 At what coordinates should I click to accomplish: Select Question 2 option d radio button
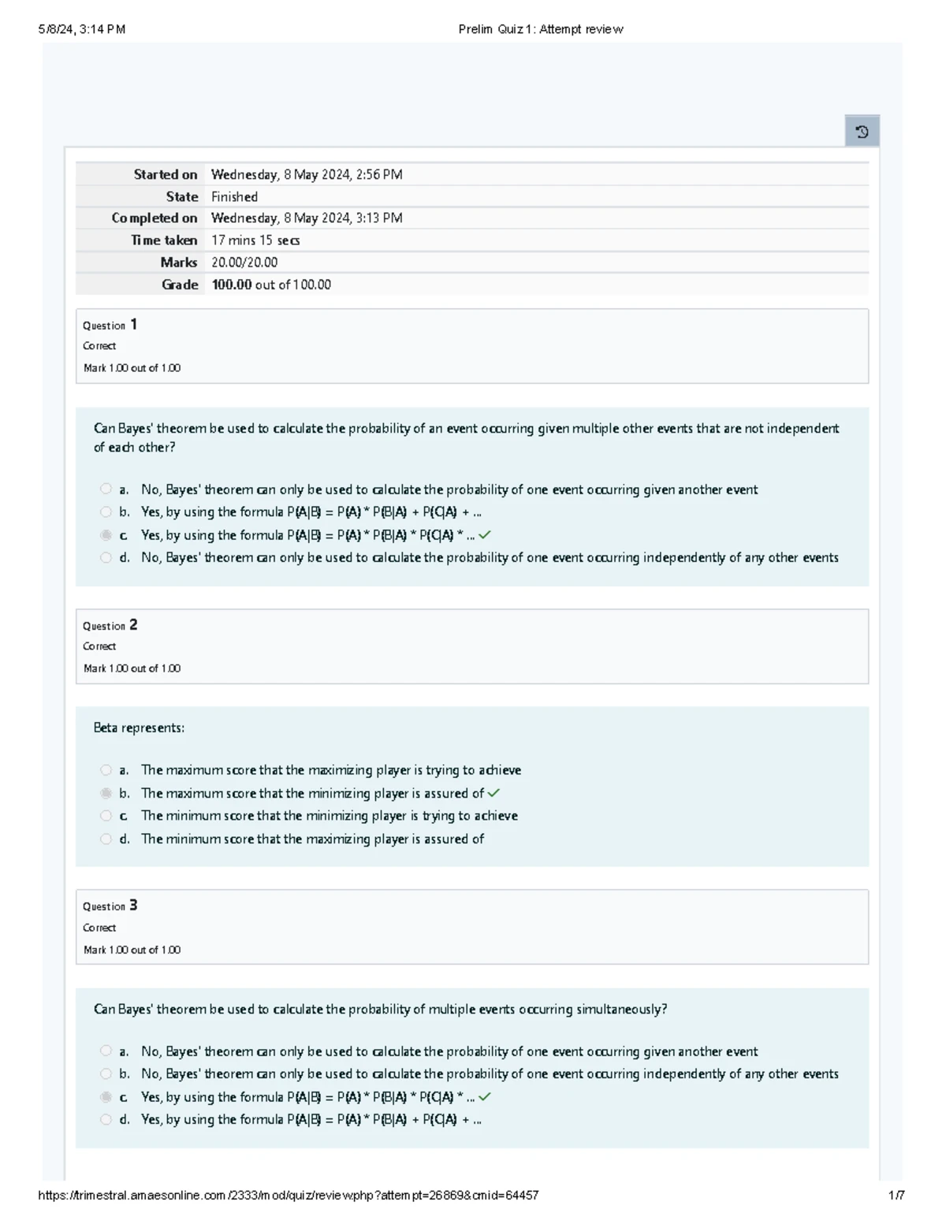[x=106, y=839]
